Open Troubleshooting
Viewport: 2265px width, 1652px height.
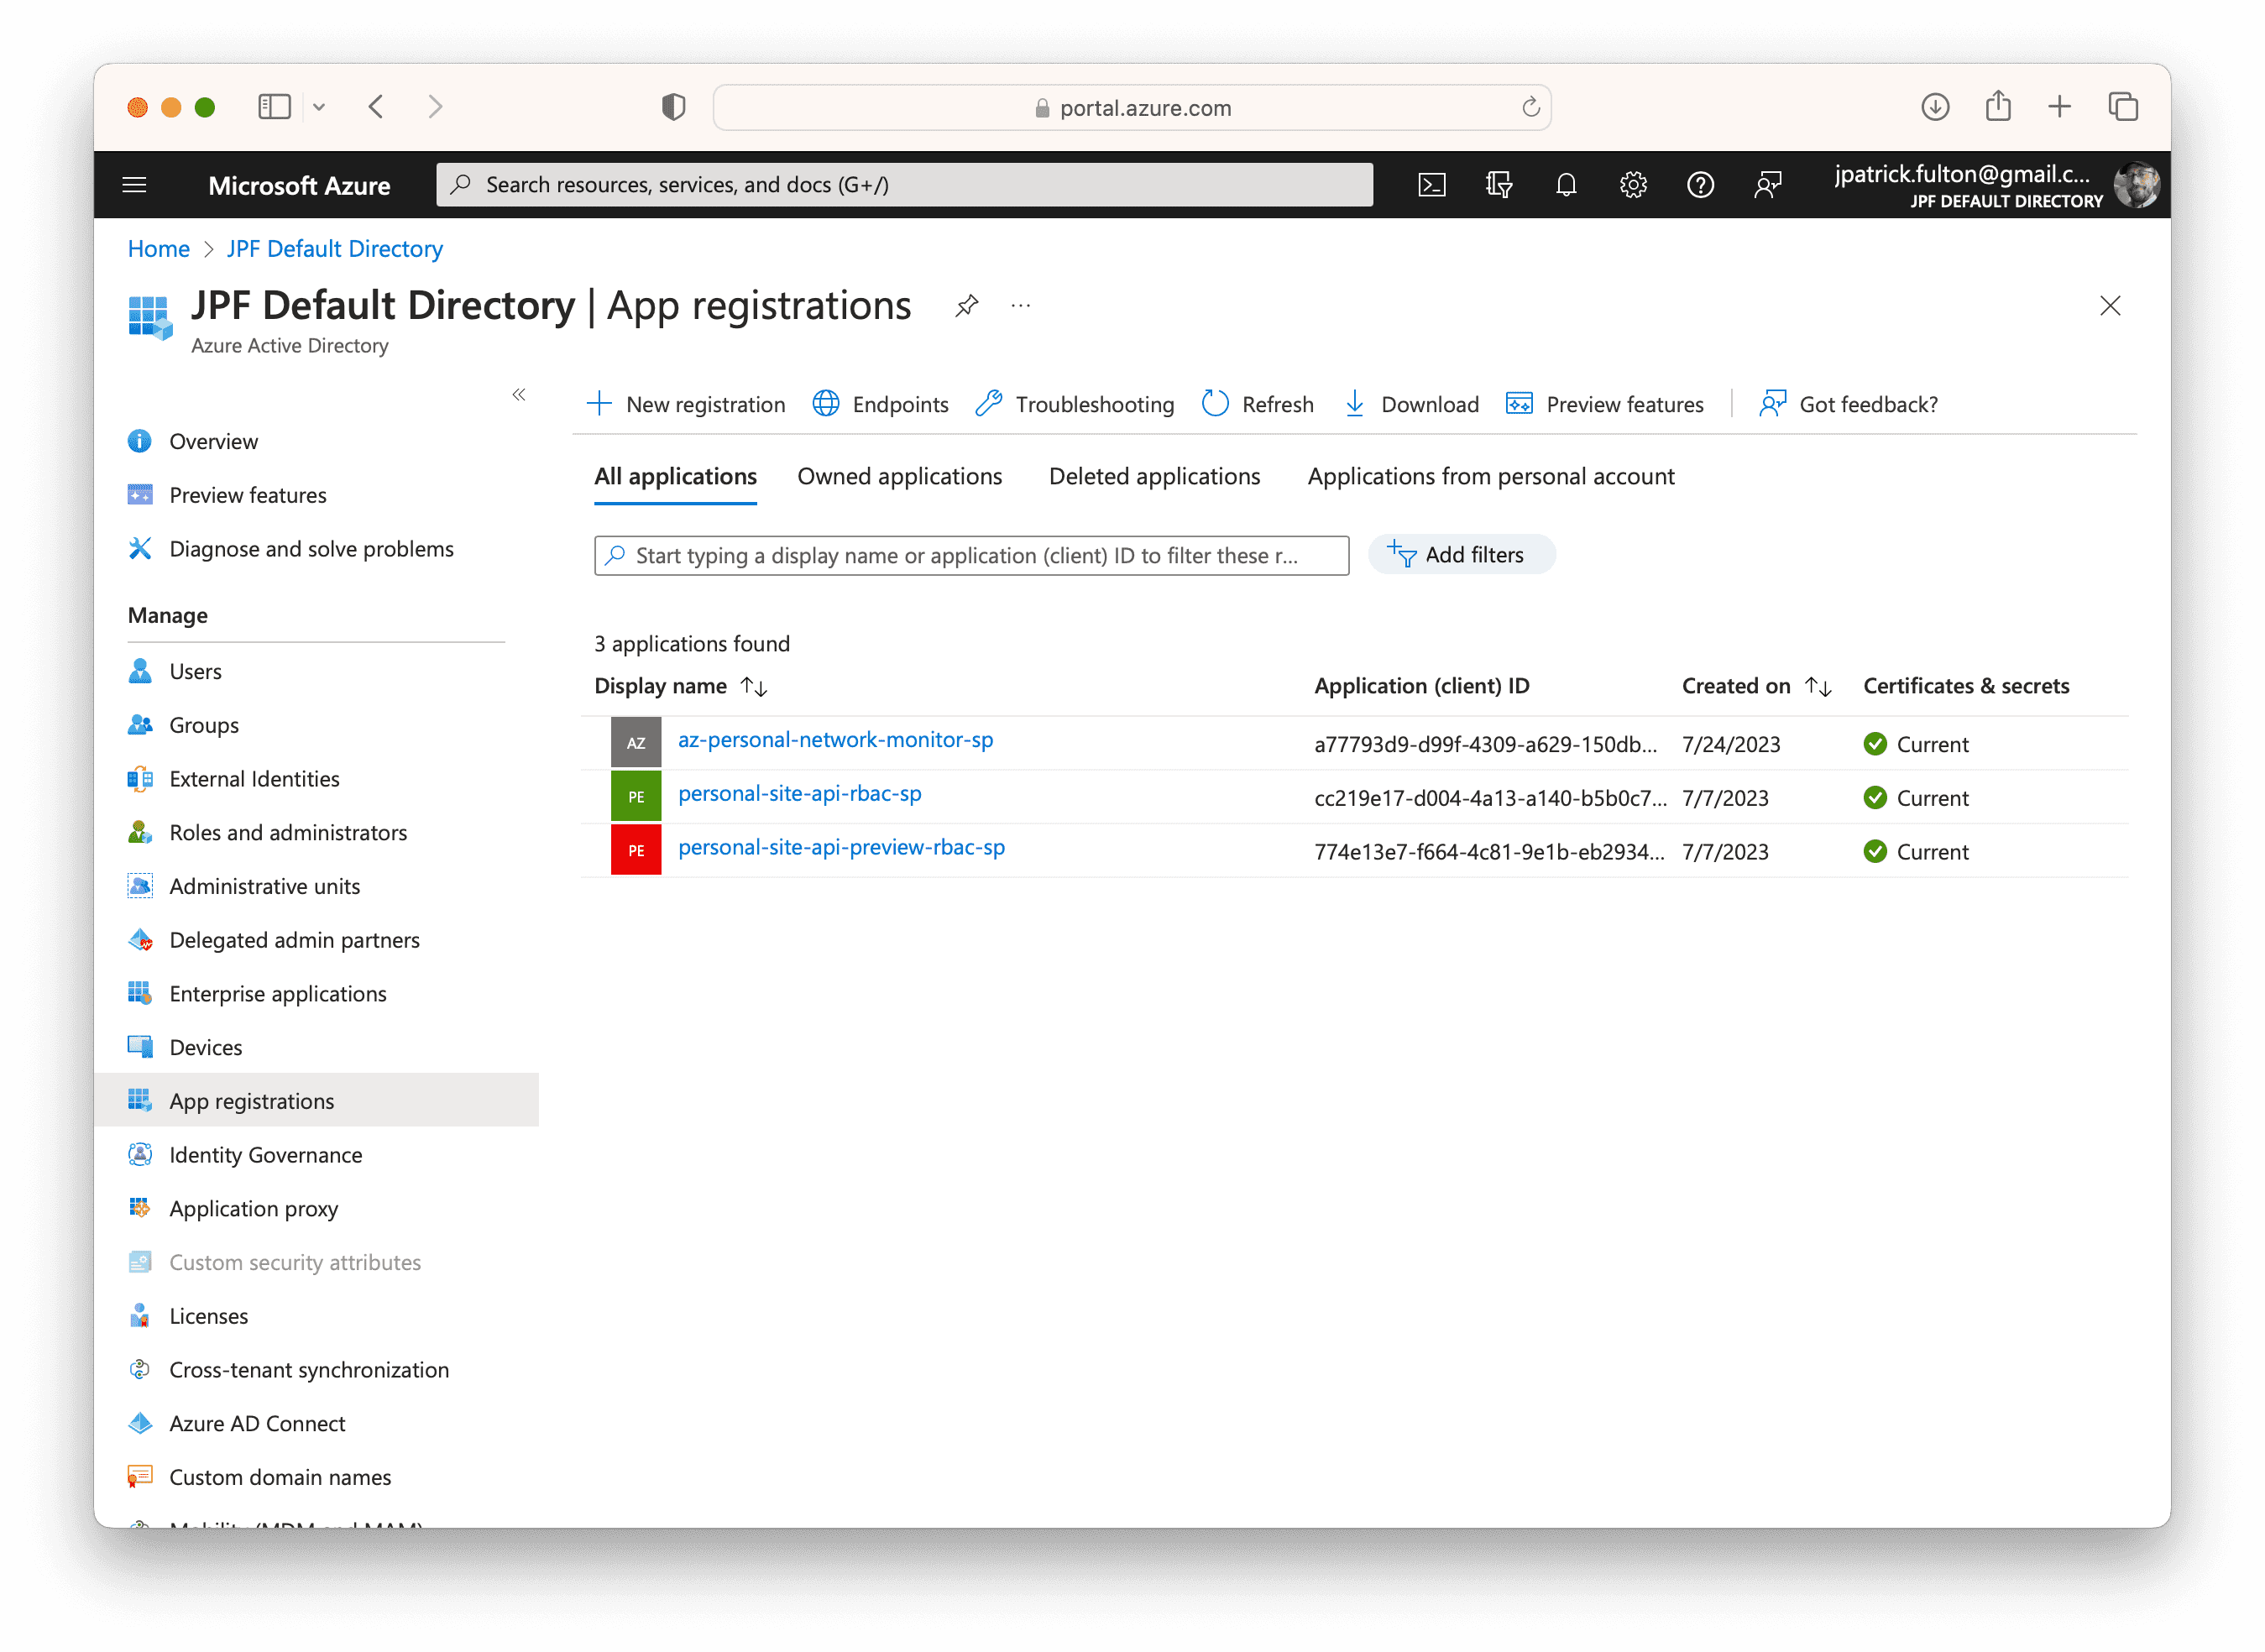pos(1075,404)
